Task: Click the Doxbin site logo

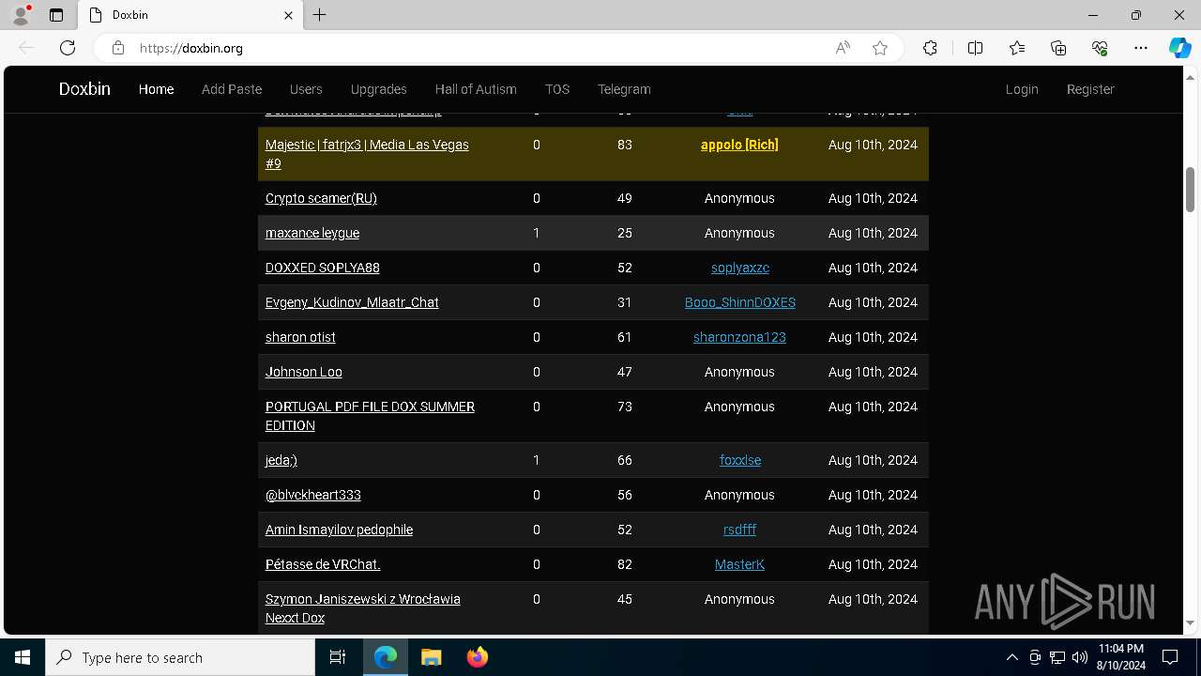Action: click(84, 89)
